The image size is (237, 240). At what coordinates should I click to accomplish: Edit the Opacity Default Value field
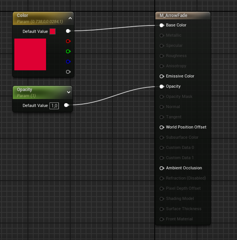(x=54, y=106)
